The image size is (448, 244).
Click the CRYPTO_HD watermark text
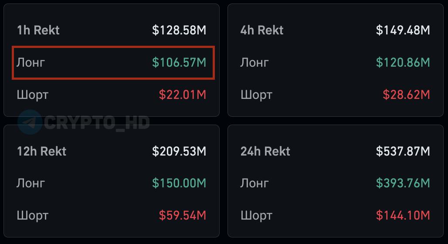coord(97,122)
